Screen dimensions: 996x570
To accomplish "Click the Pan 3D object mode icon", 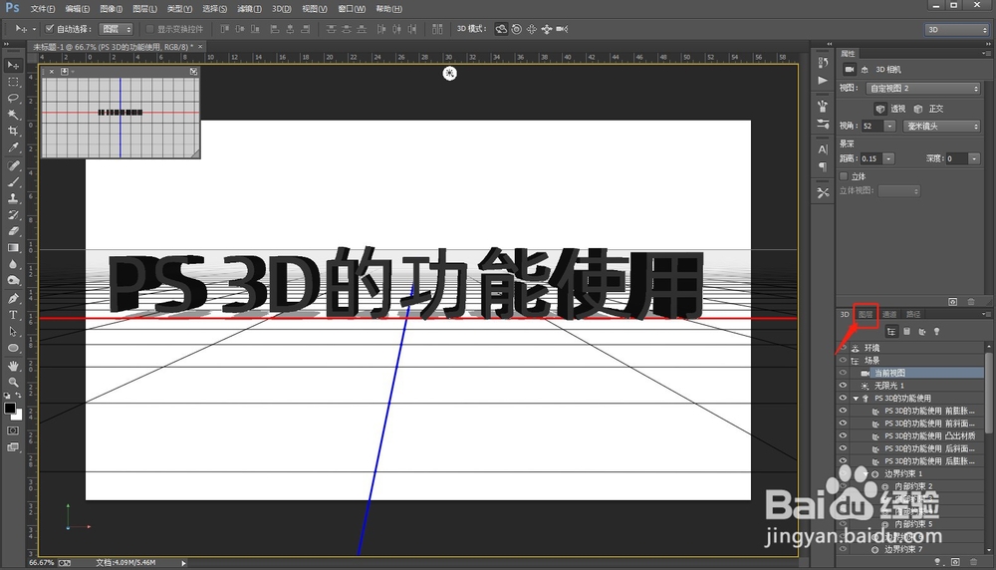I will 531,29.
